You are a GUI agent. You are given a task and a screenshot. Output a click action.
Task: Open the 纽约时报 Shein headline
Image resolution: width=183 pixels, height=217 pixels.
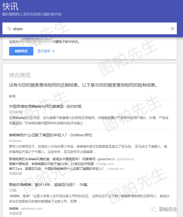point(45,106)
